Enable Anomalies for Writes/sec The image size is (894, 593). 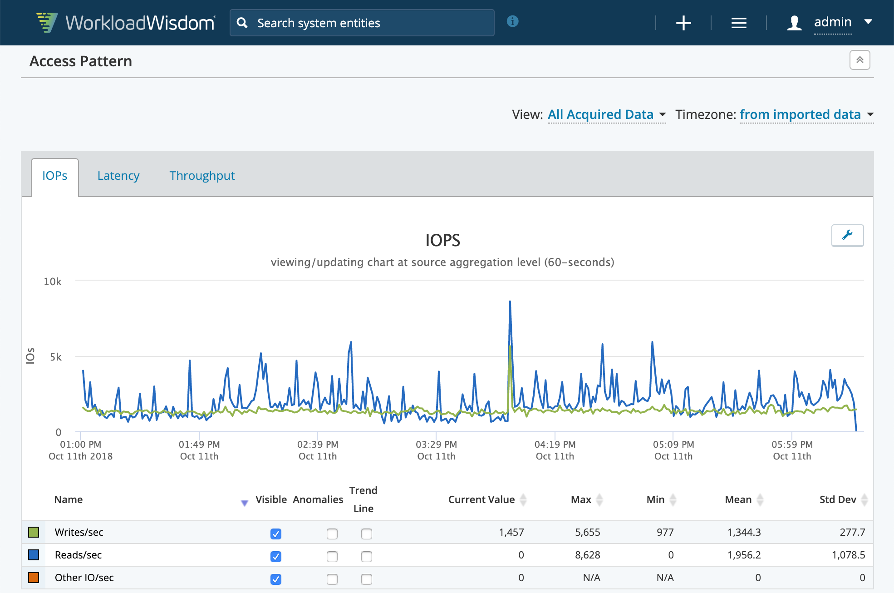coord(332,534)
